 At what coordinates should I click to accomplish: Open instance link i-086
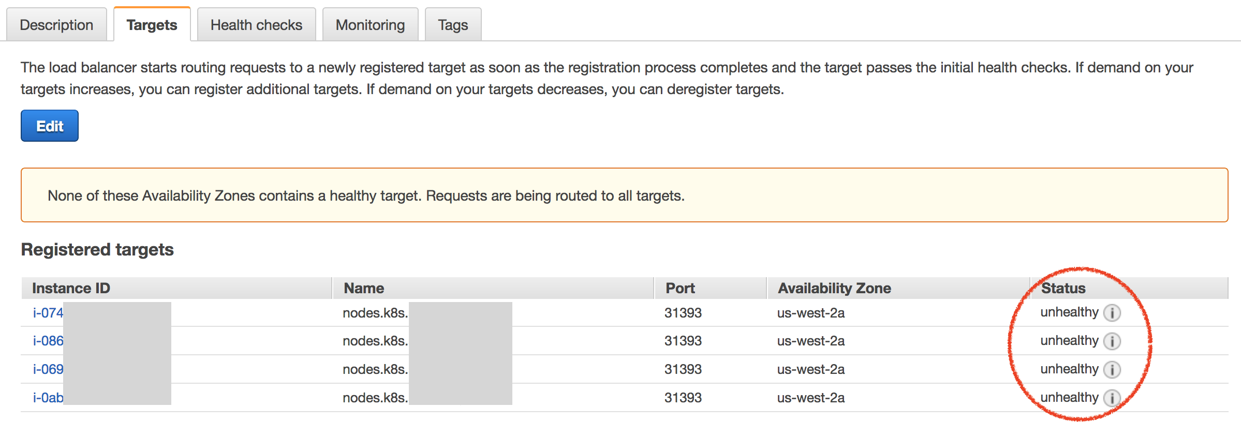coord(48,341)
